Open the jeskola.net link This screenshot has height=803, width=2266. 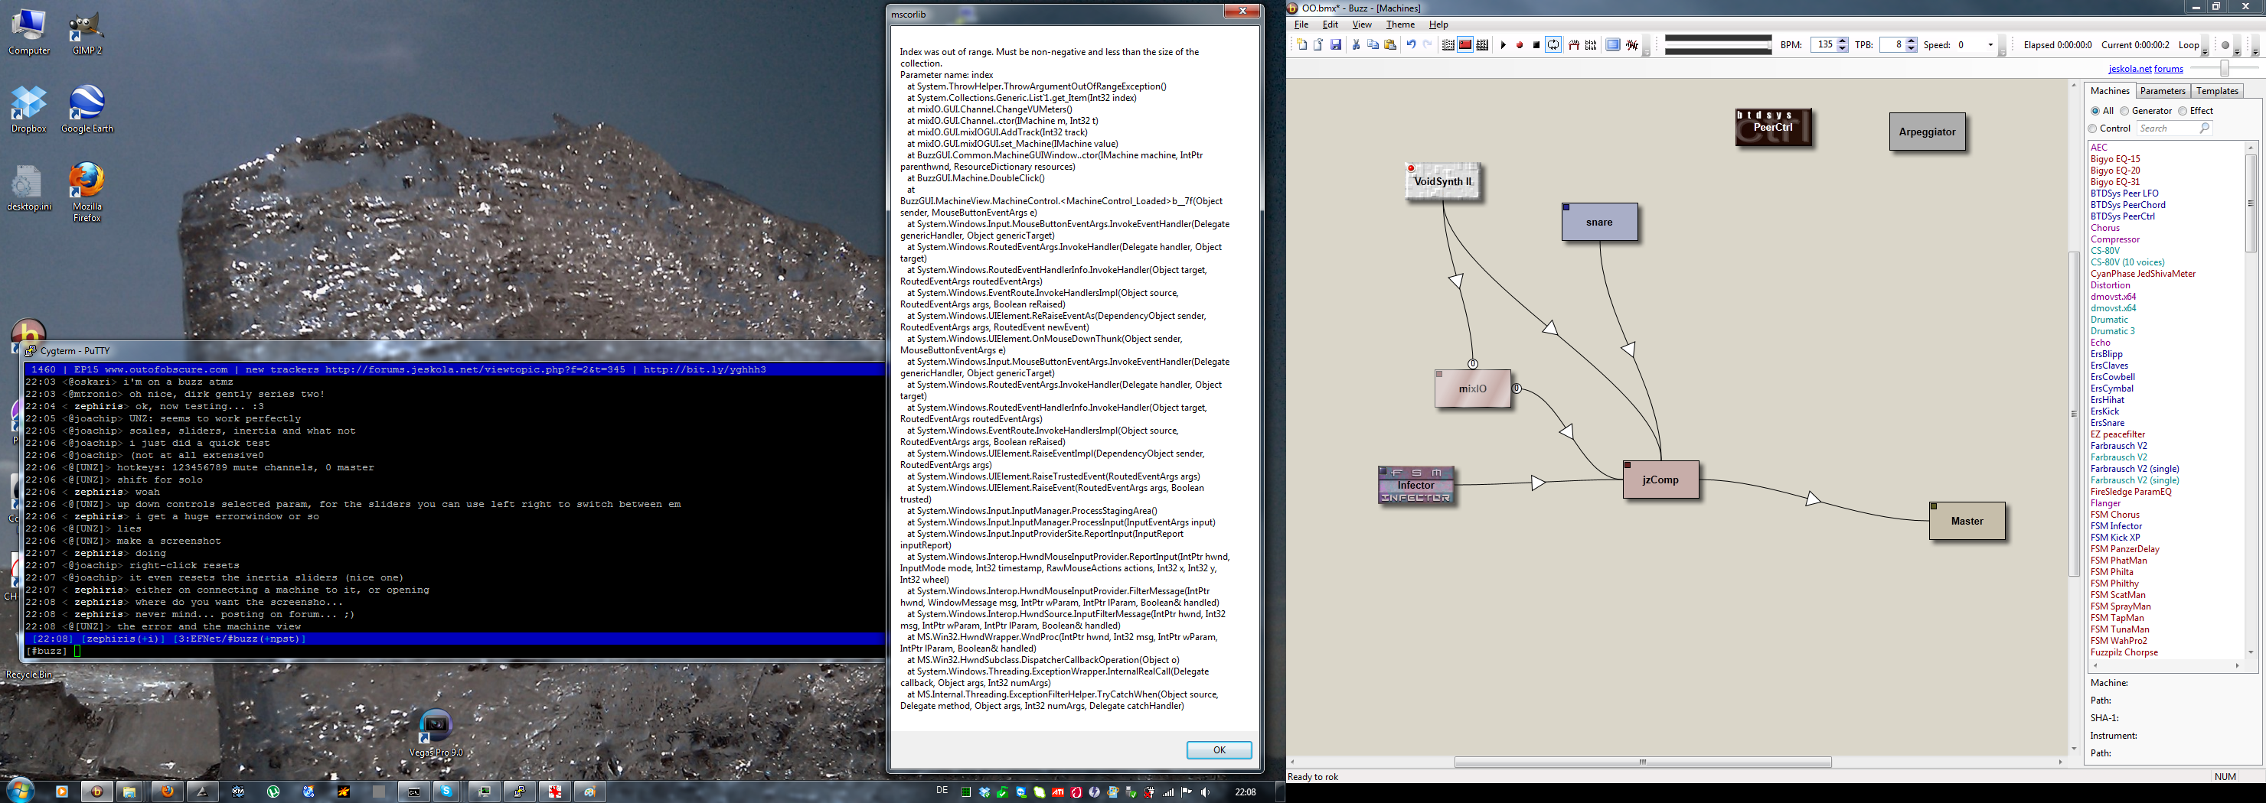pyautogui.click(x=2130, y=69)
